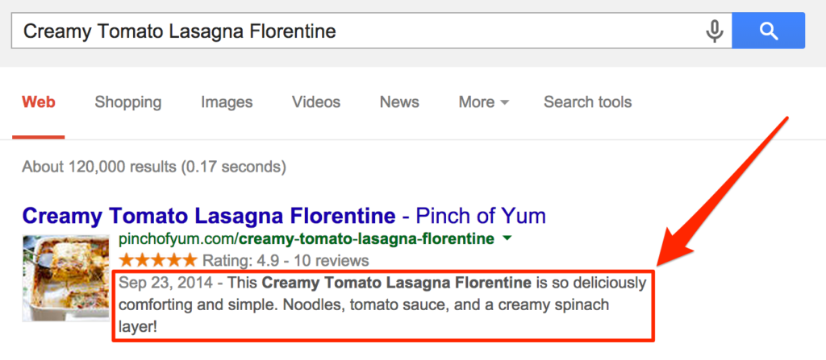Expand the More dropdown menu
Image resolution: width=826 pixels, height=360 pixels.
[483, 102]
